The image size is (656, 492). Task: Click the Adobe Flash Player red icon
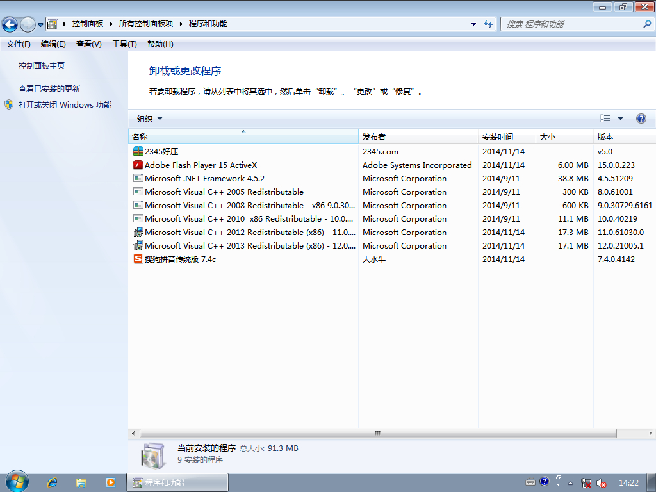138,165
